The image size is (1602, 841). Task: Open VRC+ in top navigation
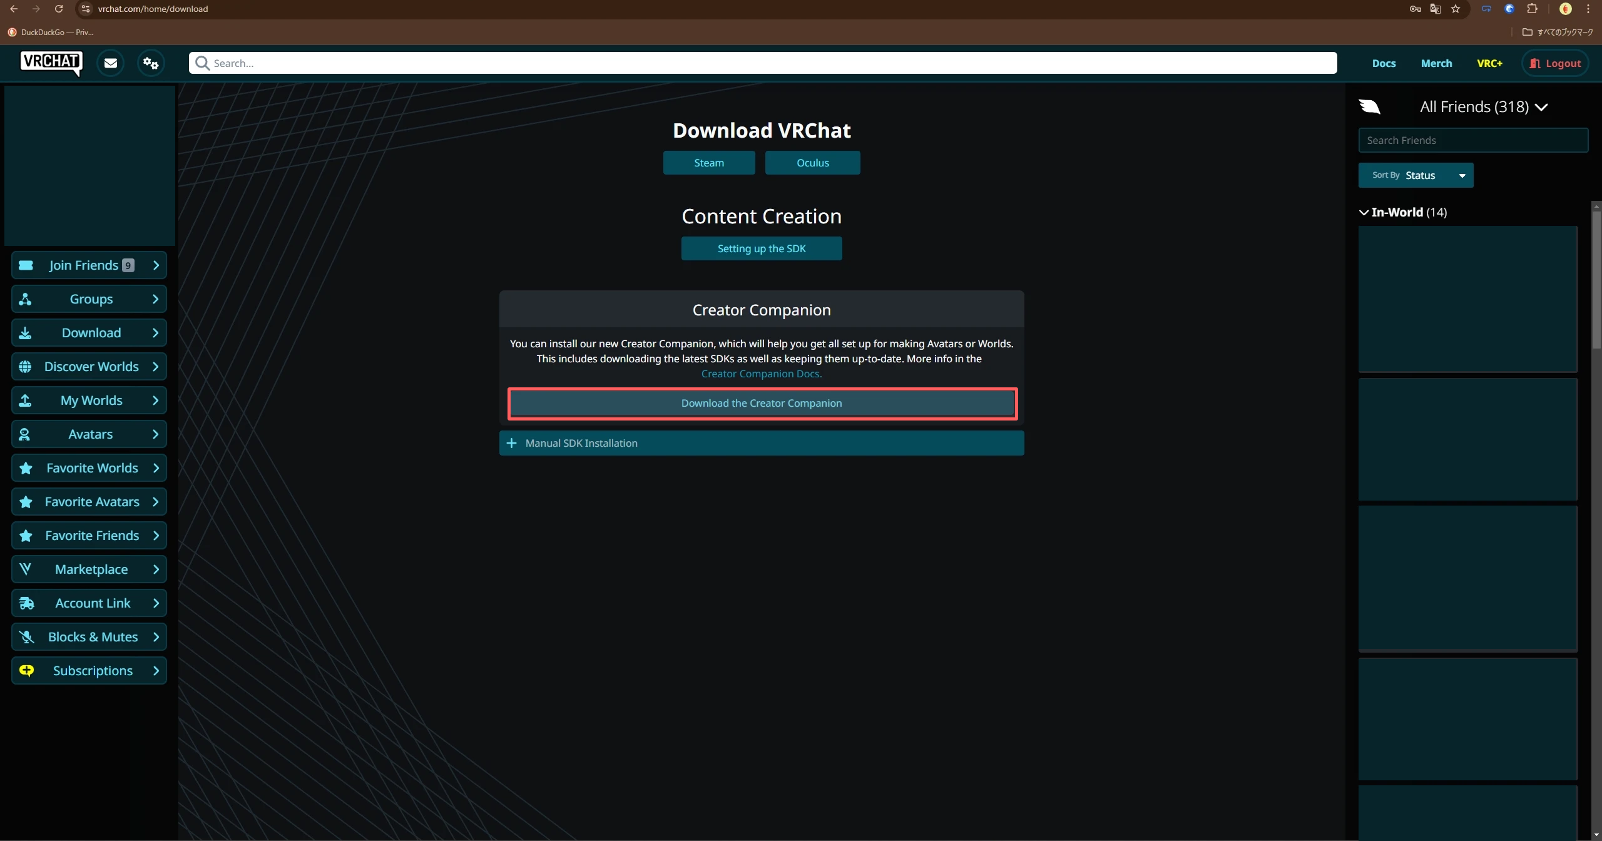[1489, 63]
